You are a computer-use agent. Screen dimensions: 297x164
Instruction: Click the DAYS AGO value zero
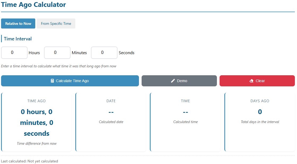[x=260, y=112]
